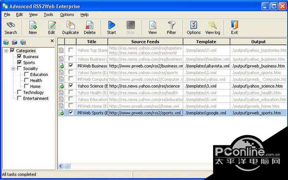Click the document icon of Yahoo Health row
288x180 pixels.
click(x=61, y=92)
